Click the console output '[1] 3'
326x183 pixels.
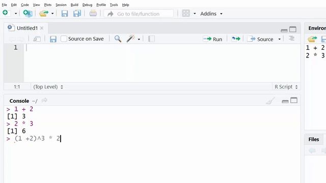tap(16, 116)
